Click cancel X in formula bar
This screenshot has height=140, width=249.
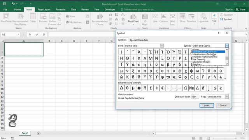tap(30, 34)
